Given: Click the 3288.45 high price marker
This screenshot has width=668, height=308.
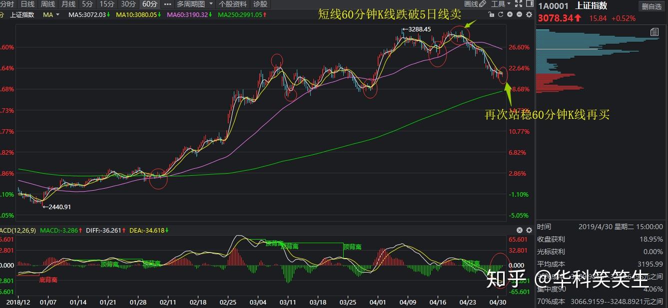Looking at the screenshot, I should [419, 29].
